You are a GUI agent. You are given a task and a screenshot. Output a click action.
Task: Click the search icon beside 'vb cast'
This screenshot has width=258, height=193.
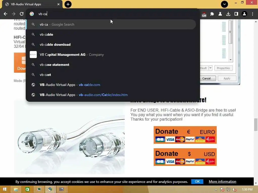tap(33, 75)
